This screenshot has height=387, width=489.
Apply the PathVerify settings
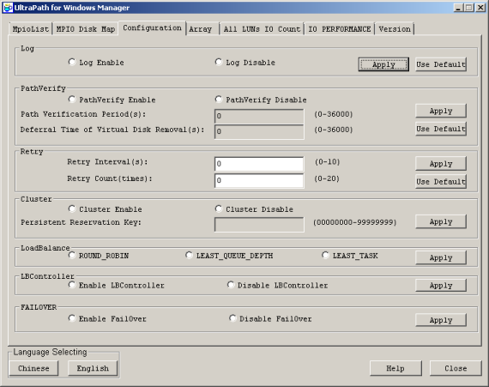441,111
